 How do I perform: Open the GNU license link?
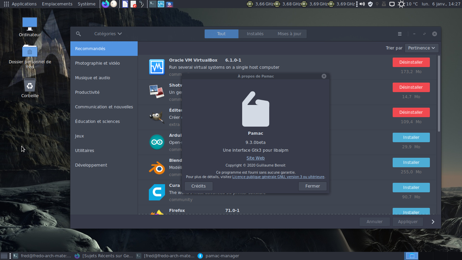point(278,177)
